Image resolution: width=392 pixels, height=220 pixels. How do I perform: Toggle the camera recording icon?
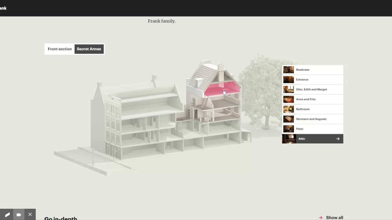coord(19,215)
